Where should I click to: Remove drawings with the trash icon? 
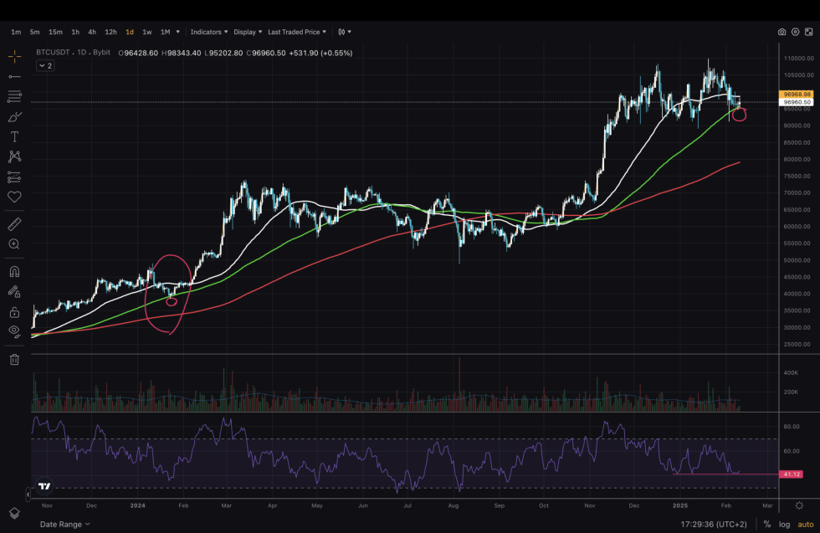tap(13, 359)
